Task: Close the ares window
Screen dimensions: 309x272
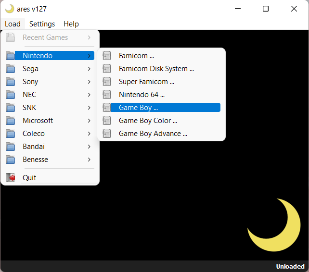Action: (x=294, y=9)
